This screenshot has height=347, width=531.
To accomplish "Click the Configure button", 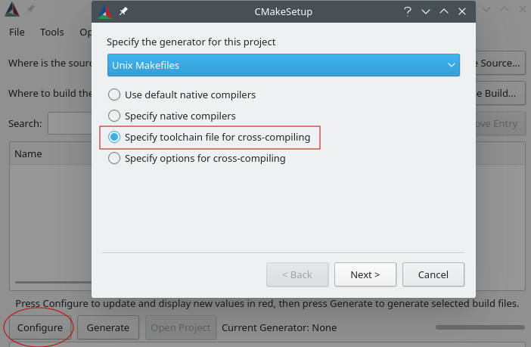I will pyautogui.click(x=40, y=328).
